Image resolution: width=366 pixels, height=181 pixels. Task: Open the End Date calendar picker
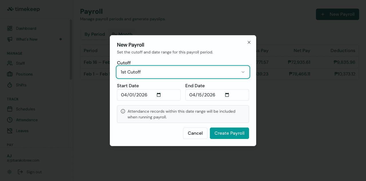point(227,95)
